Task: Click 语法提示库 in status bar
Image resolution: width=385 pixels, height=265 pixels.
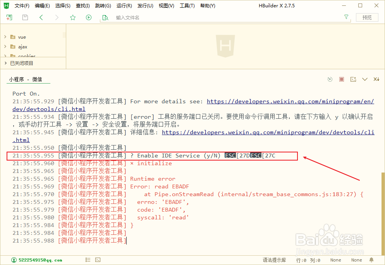Action: (x=274, y=260)
